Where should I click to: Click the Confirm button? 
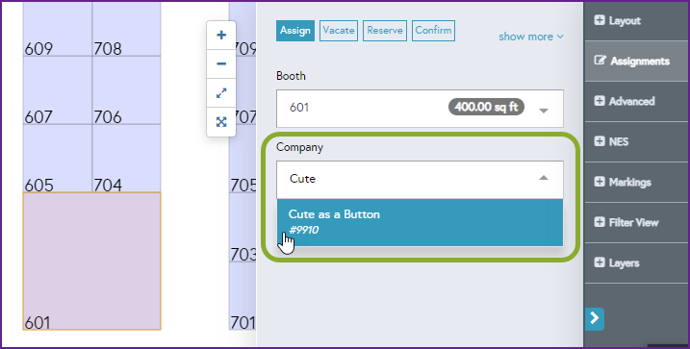pyautogui.click(x=433, y=31)
